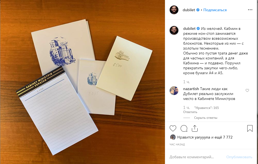
Task: Like the post with the heart icon
Action: point(173,128)
